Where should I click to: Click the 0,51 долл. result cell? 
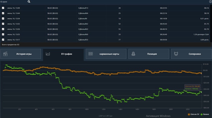click(204, 19)
